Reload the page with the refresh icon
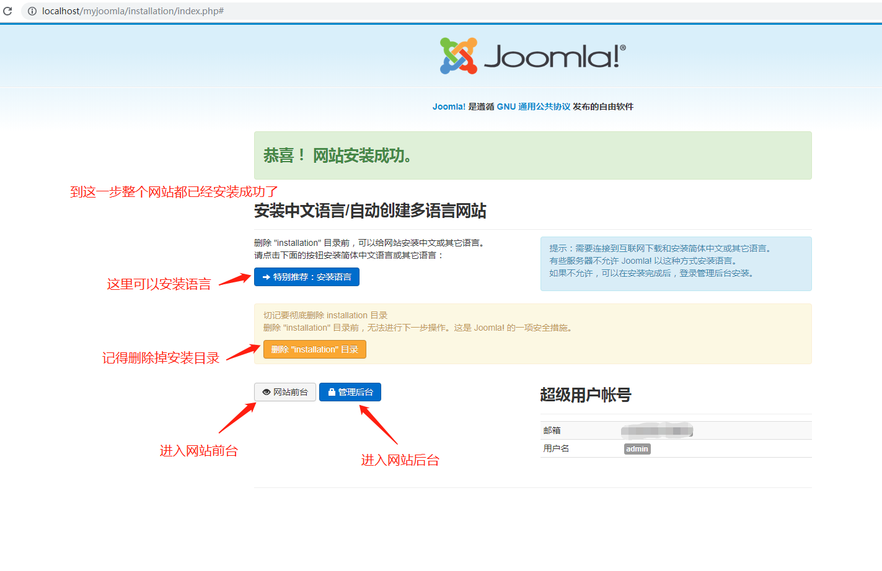The width and height of the screenshot is (882, 571). [7, 11]
